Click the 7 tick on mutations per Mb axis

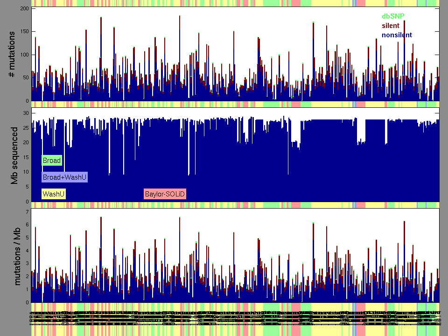click(x=27, y=212)
